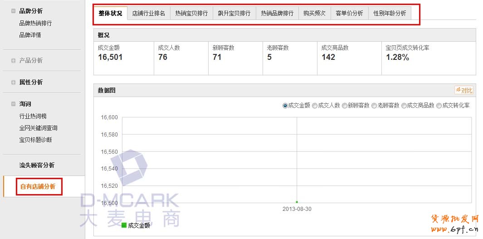This screenshot has height=239, width=483.
Task: Expand the 属性分析 sidebar section
Action: [13, 83]
